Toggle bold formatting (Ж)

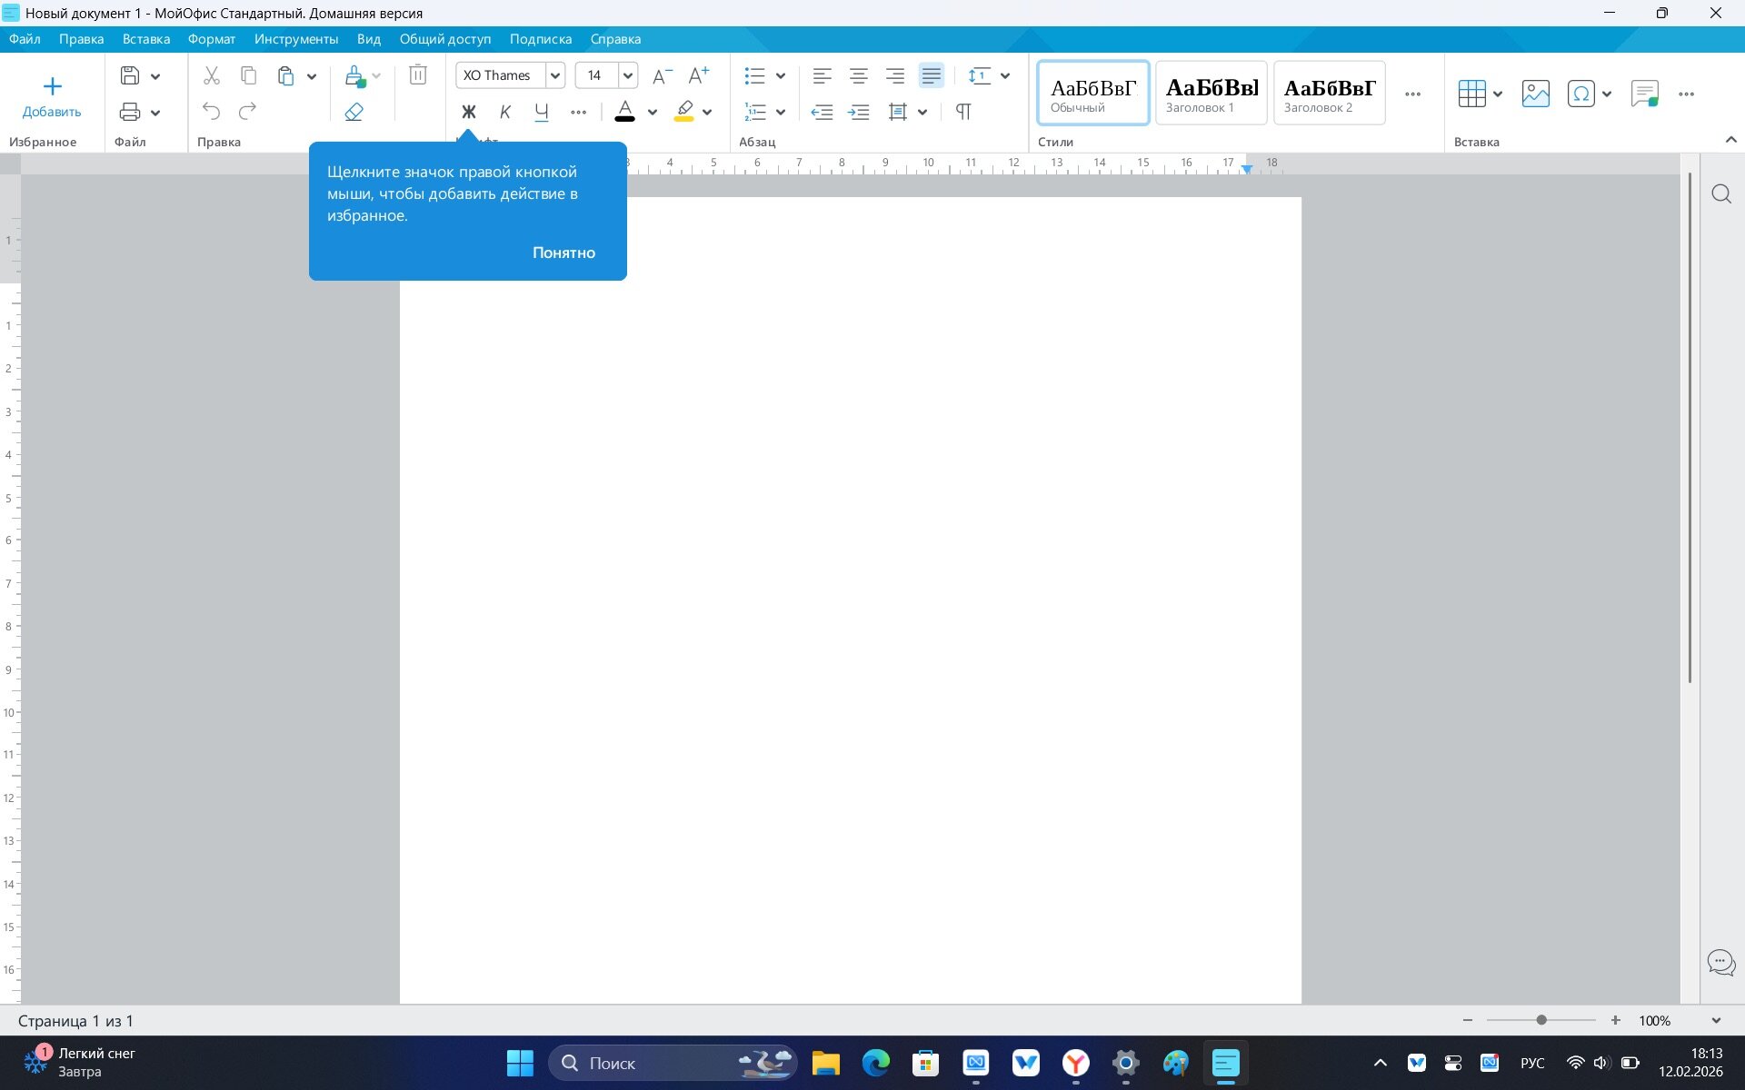pos(468,112)
